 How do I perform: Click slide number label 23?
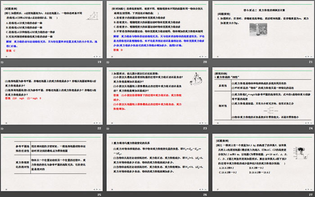(x=205, y=128)
